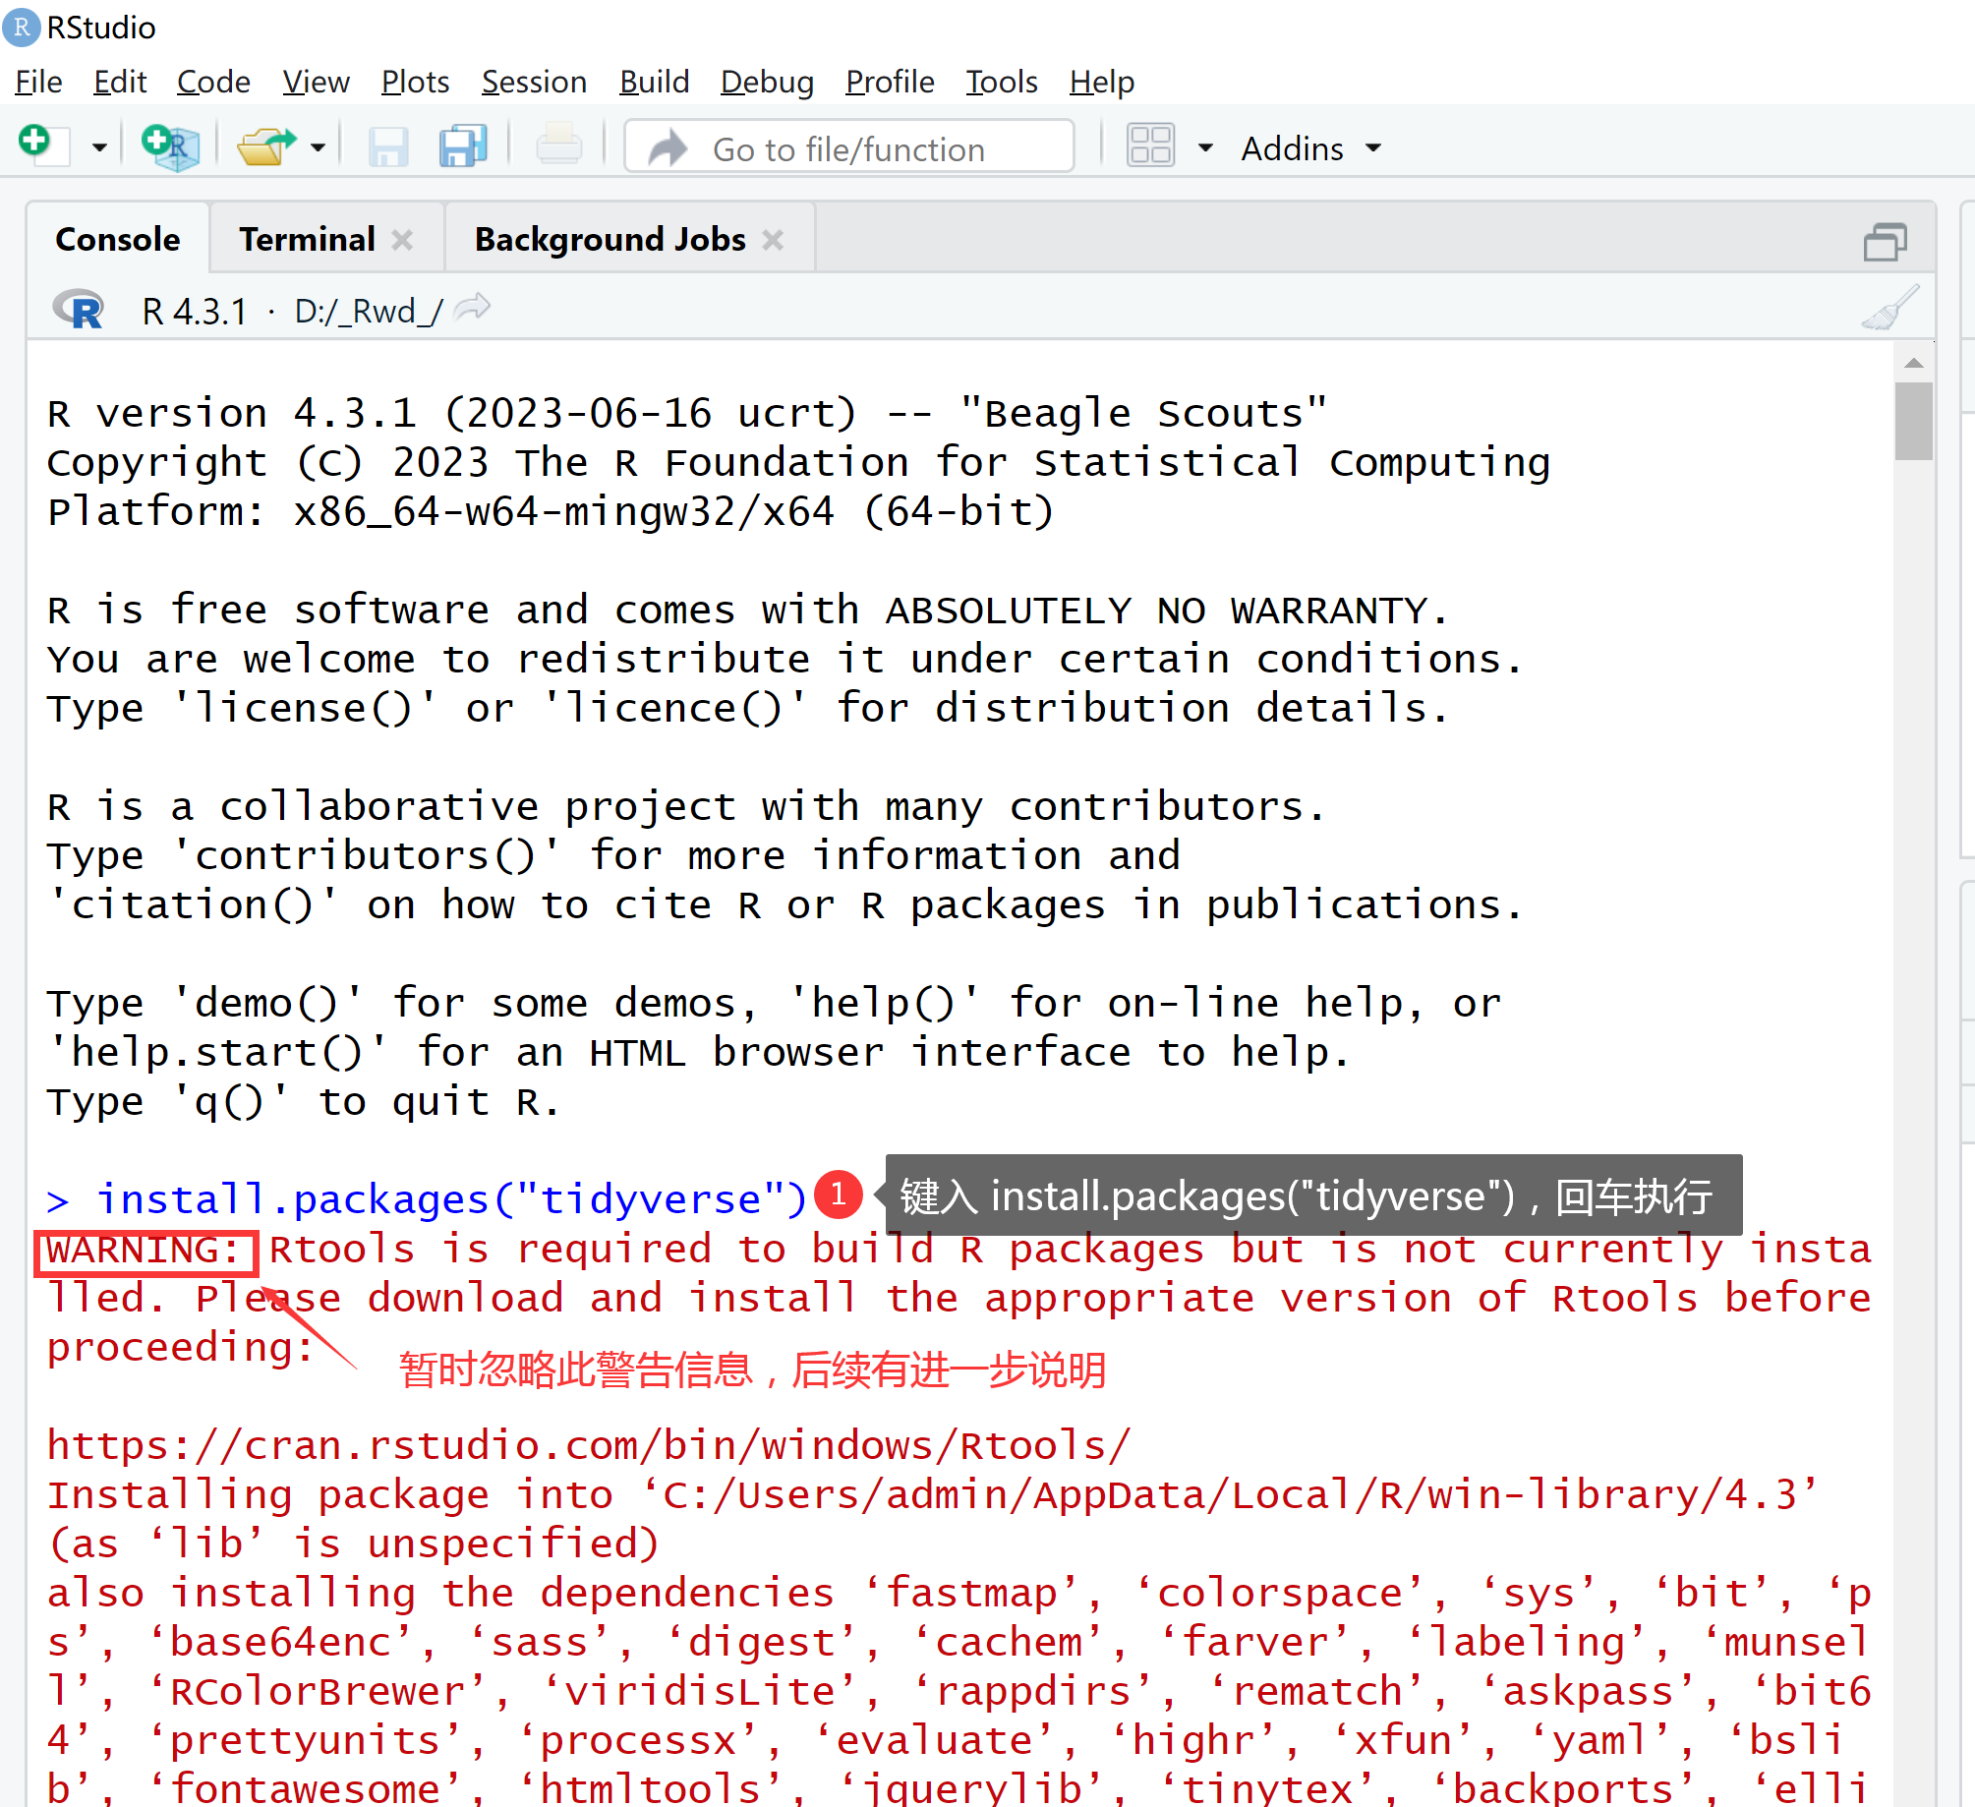The image size is (1975, 1807).
Task: Click the Save All documents icon
Action: [463, 147]
